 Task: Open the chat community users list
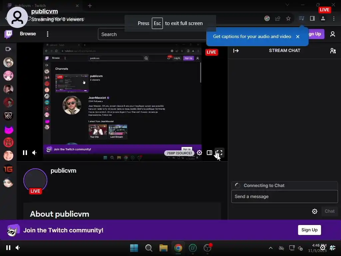tap(333, 51)
